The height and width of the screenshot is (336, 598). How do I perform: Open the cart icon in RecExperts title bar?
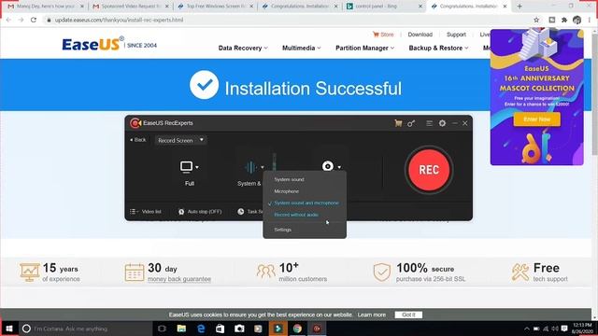(x=398, y=123)
